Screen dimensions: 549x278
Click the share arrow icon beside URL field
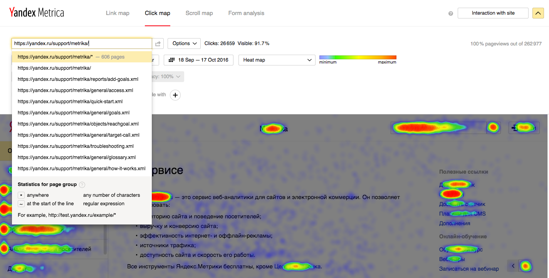tap(158, 44)
